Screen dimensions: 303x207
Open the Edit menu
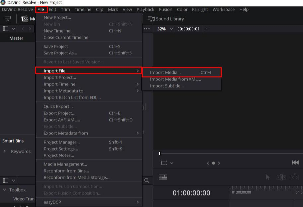coord(52,10)
